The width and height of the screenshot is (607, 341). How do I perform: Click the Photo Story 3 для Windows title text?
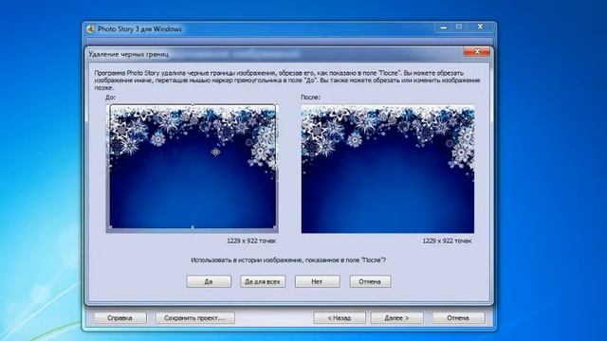[x=139, y=29]
